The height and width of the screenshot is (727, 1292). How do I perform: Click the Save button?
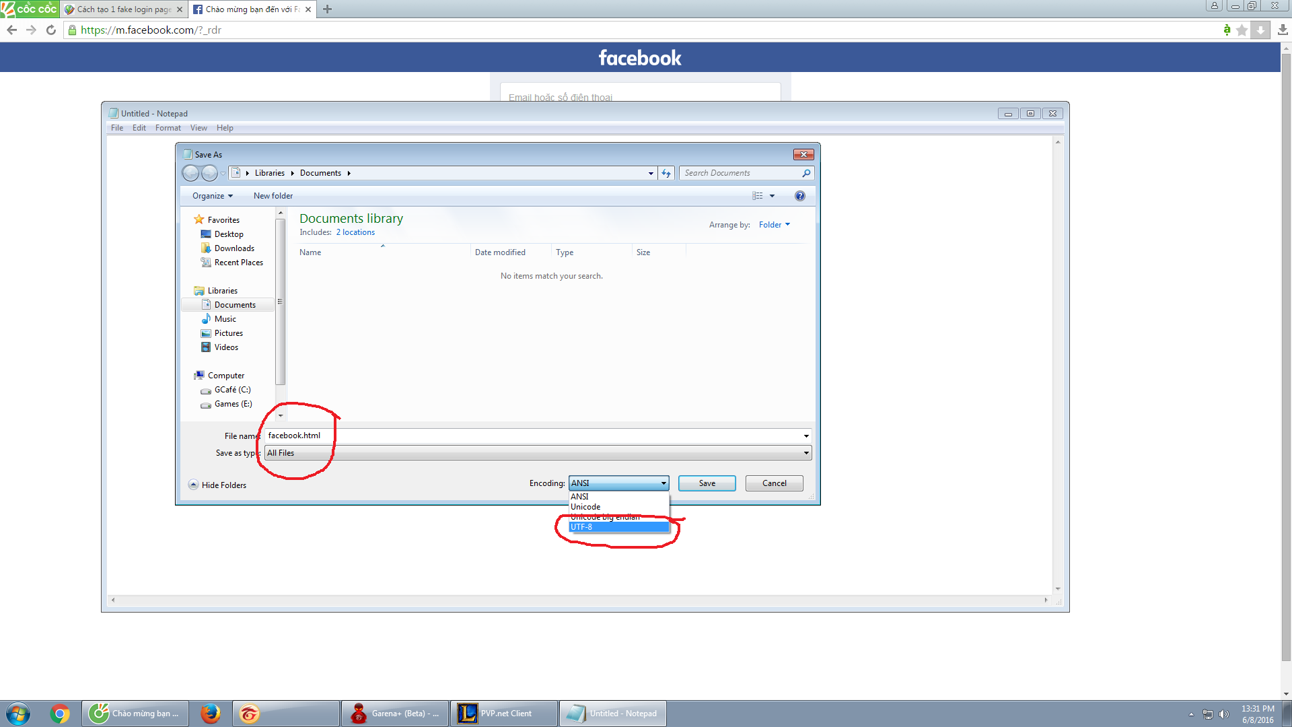707,483
